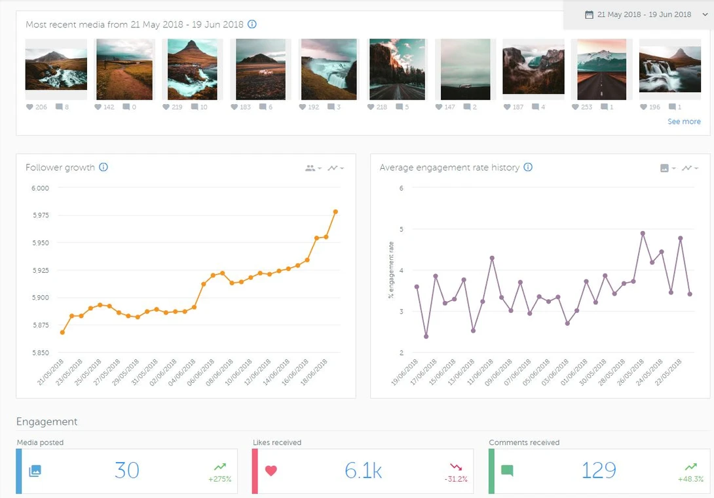The image size is (714, 498).
Task: Click the 26/05/2018 label on engagement chart
Action: 630,372
